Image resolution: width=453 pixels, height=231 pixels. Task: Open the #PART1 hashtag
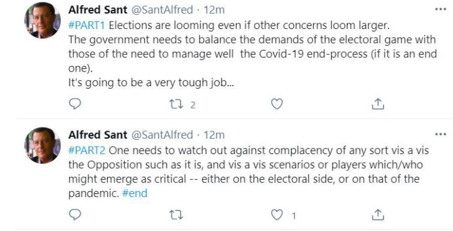pyautogui.click(x=87, y=25)
